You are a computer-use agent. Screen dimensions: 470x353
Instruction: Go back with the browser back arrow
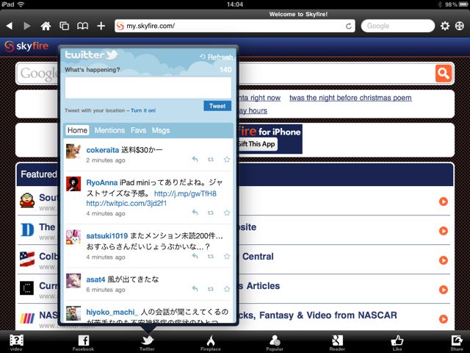pyautogui.click(x=10, y=26)
